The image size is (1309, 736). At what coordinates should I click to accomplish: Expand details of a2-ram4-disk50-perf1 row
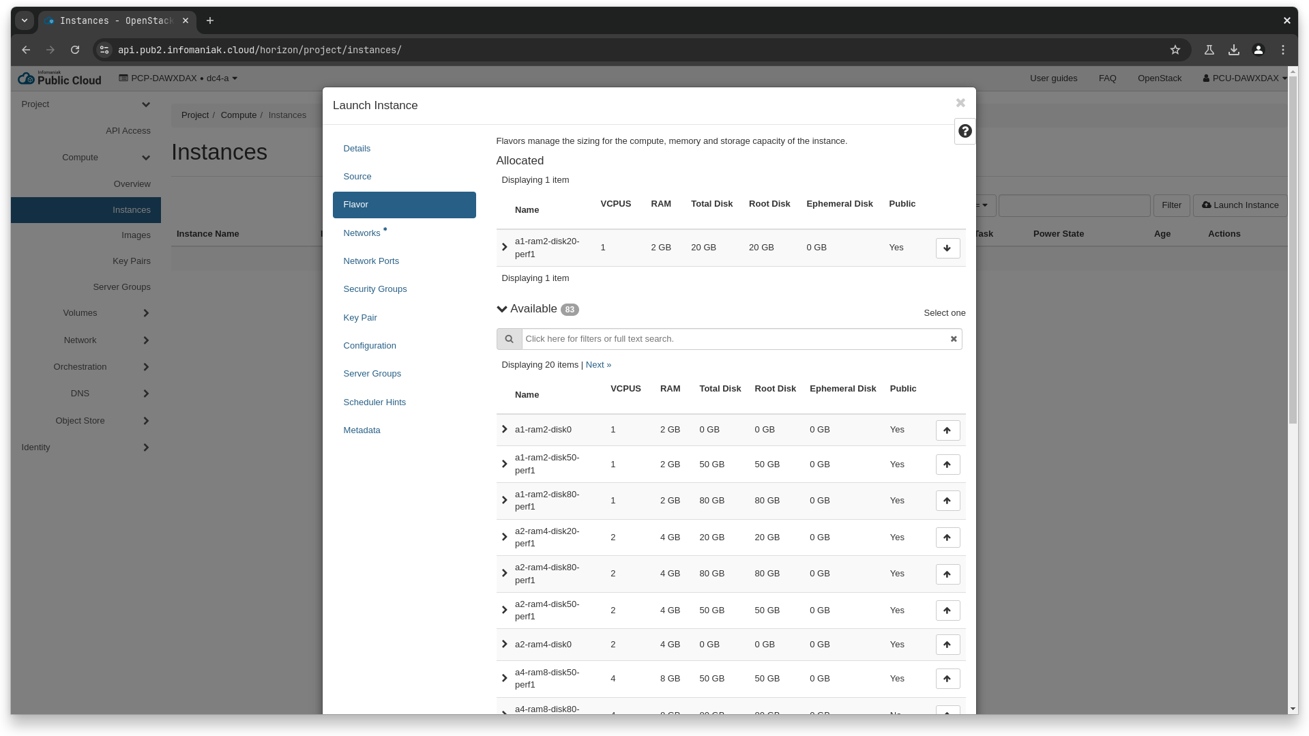coord(504,610)
